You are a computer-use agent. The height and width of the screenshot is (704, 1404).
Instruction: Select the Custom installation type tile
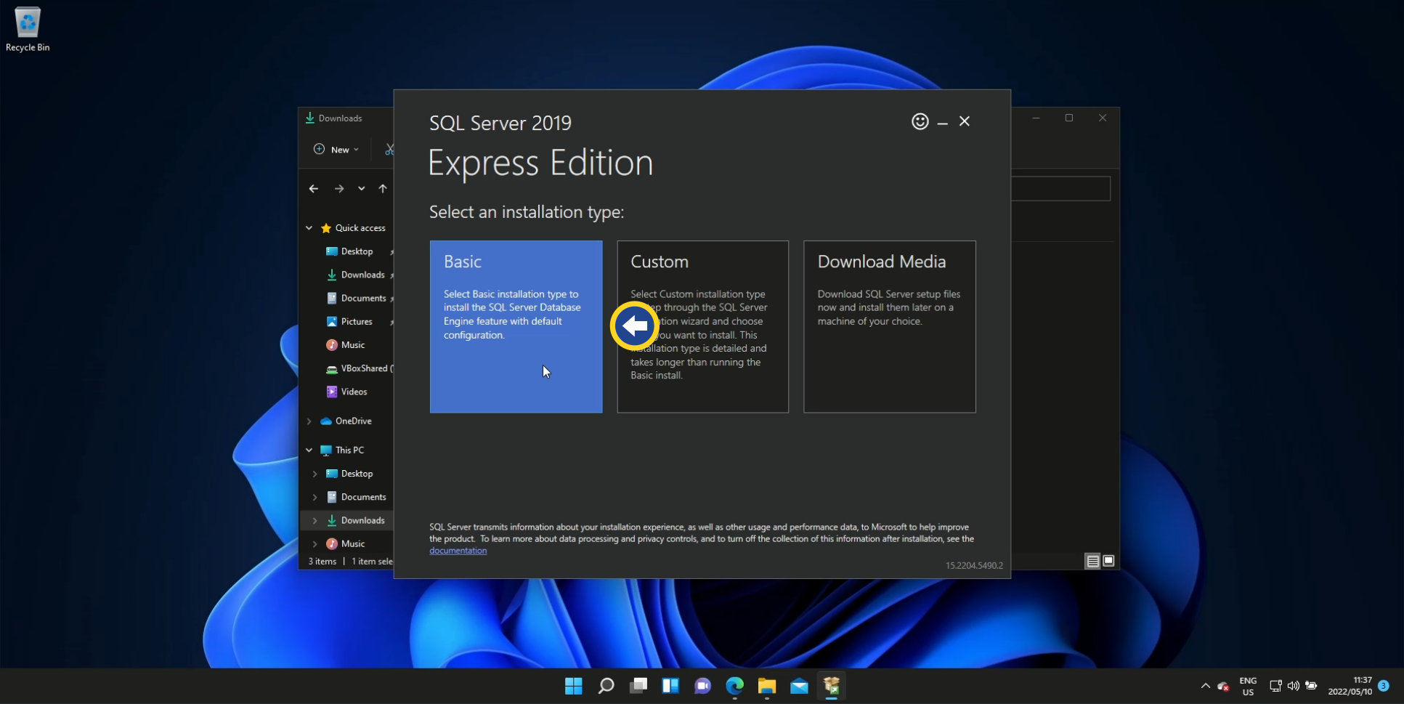702,326
